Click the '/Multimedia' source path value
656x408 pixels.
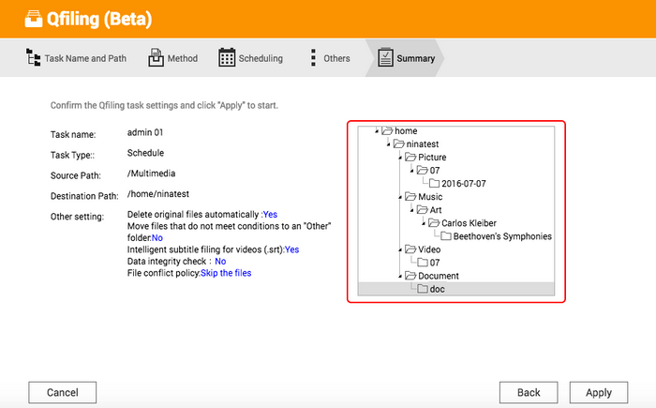coord(152,174)
